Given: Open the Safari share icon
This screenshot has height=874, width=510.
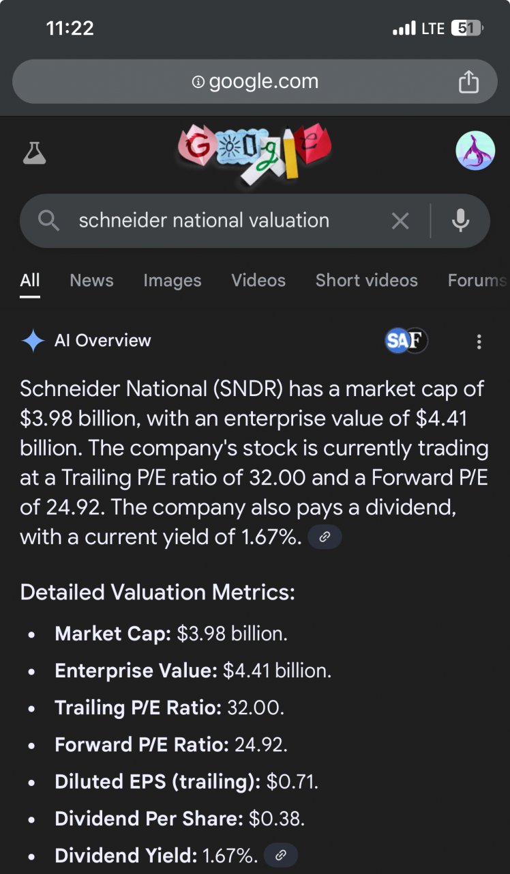Looking at the screenshot, I should point(468,82).
